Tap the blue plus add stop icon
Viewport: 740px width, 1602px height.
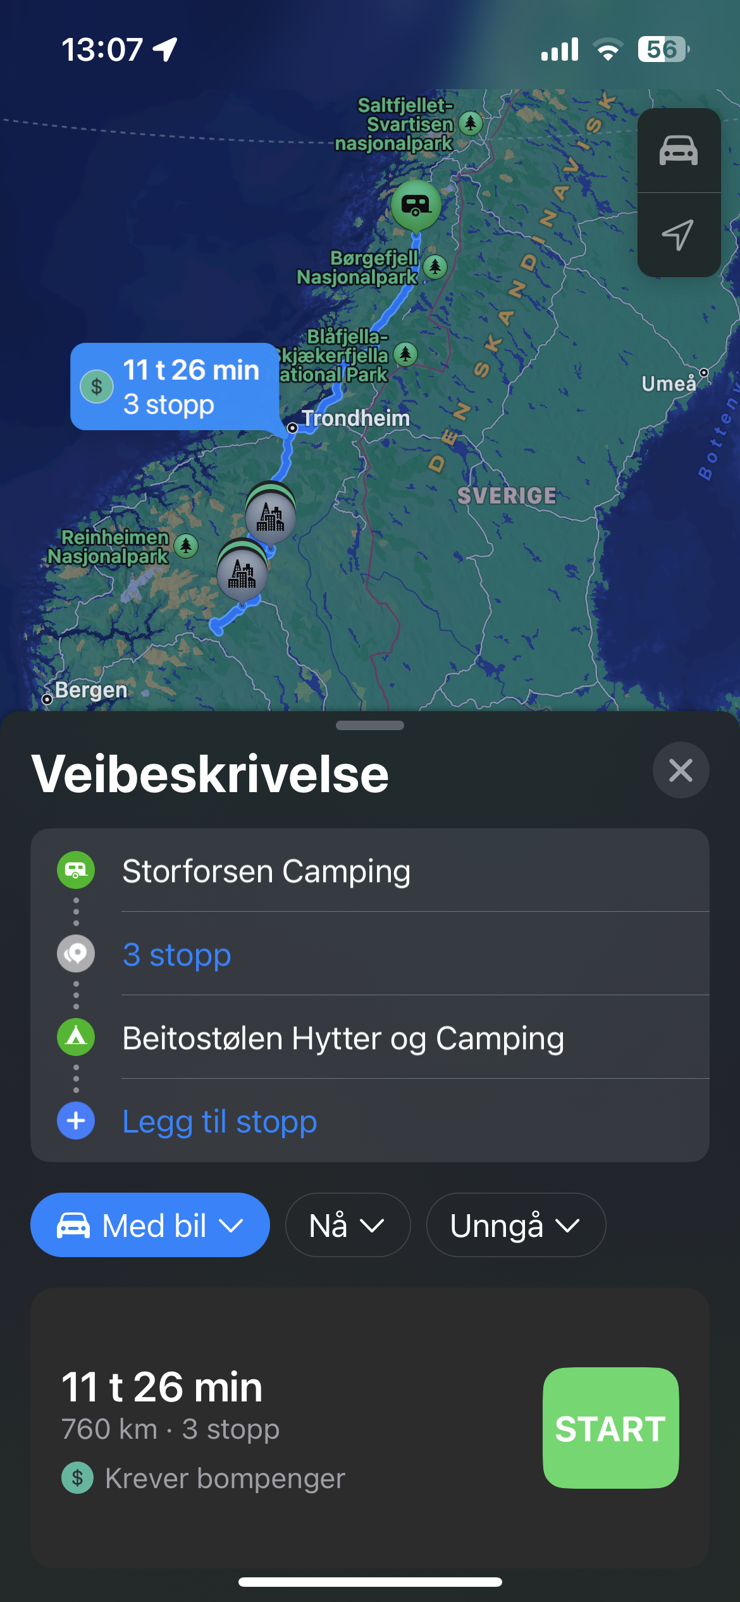point(76,1121)
